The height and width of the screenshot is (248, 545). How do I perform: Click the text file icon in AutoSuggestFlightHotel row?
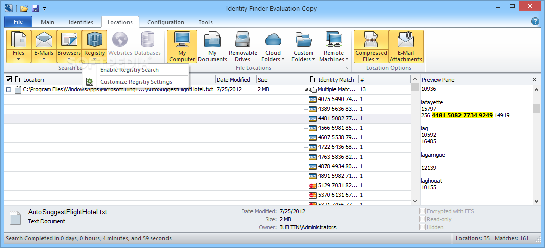(18, 90)
